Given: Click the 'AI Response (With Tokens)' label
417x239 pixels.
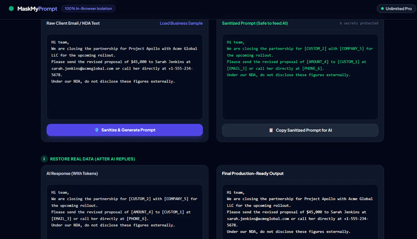Looking at the screenshot, I should point(72,174).
